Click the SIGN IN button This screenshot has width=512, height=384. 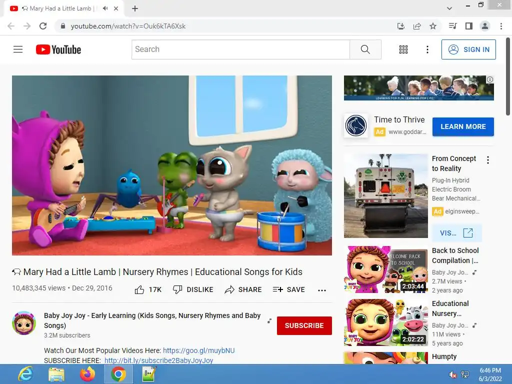[x=468, y=49]
